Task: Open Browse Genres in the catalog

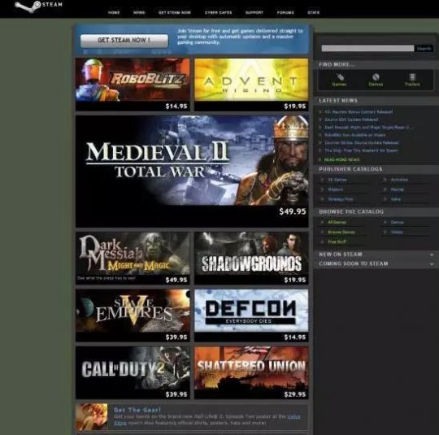Action: [x=341, y=233]
